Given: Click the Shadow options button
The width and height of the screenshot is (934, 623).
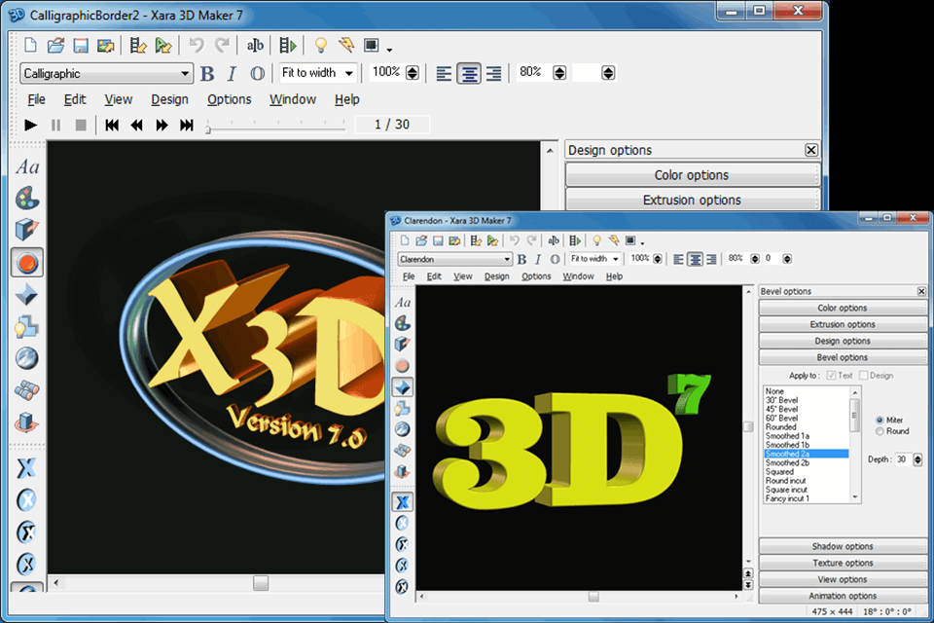Looking at the screenshot, I should tap(842, 546).
